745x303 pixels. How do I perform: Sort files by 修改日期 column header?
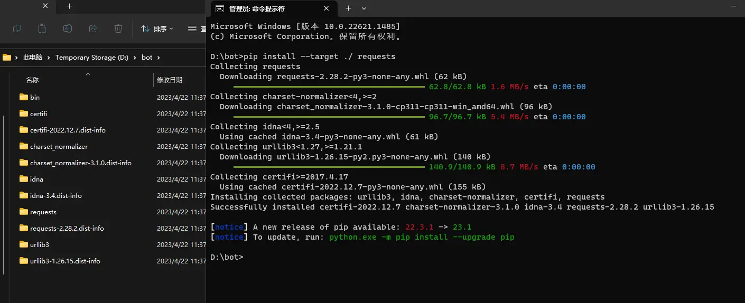click(x=169, y=80)
